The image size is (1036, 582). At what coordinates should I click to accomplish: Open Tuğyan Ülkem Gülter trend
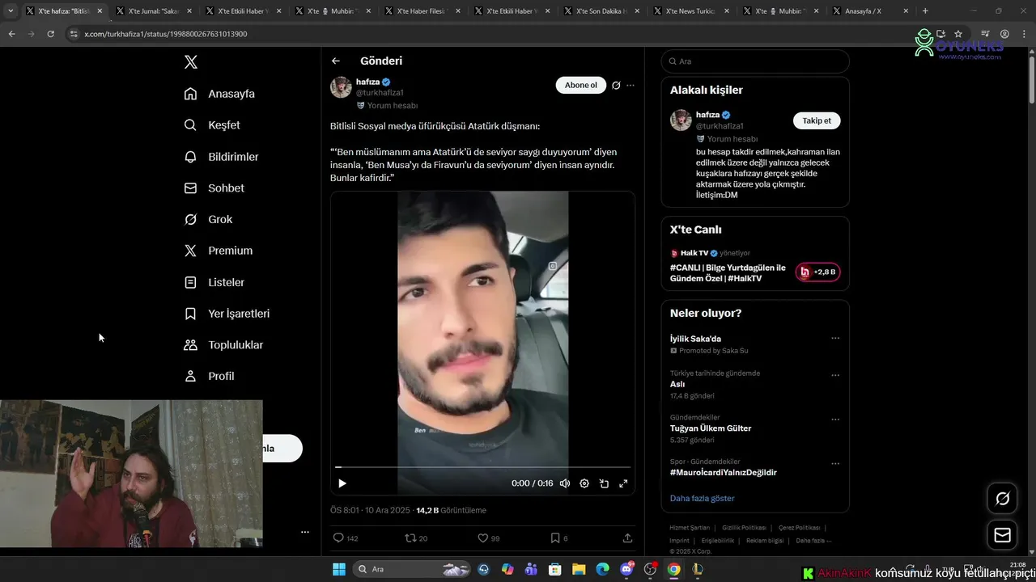(711, 428)
